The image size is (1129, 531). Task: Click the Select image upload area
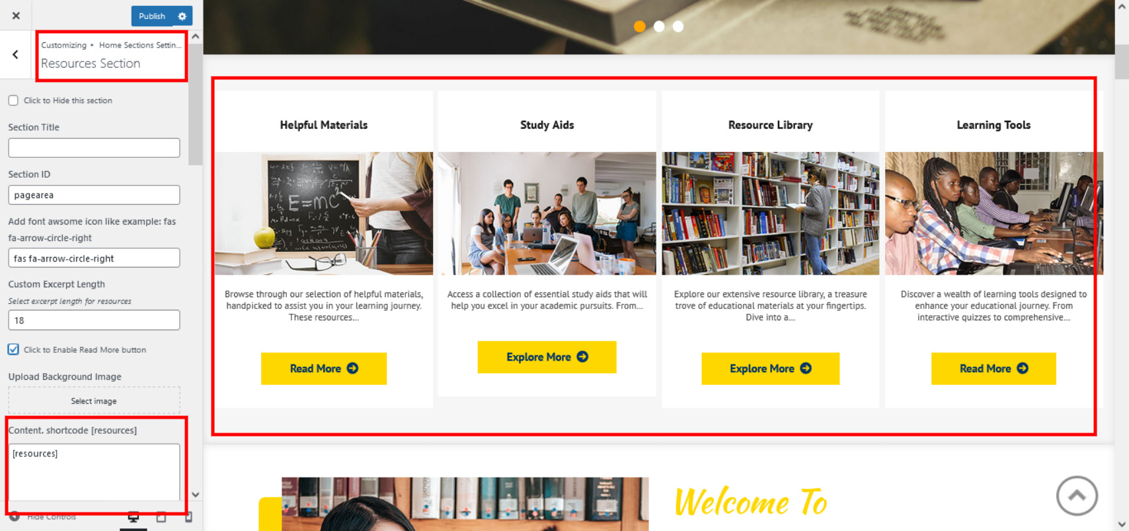click(94, 401)
